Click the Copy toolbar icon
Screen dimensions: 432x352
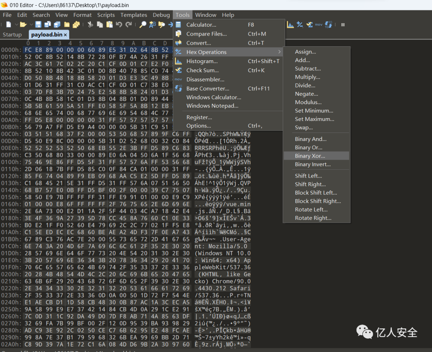click(100, 25)
